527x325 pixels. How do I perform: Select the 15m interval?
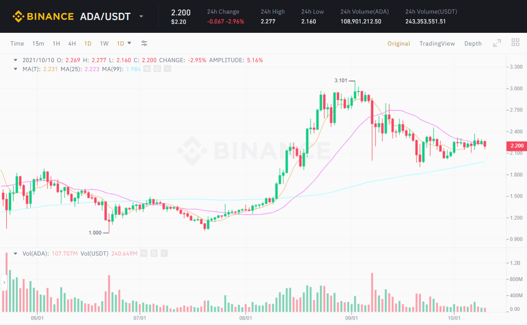(38, 43)
